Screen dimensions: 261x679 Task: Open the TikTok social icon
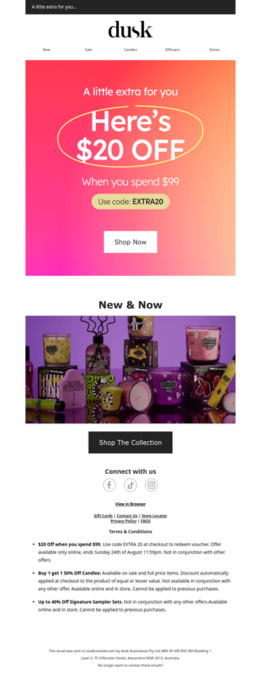pyautogui.click(x=130, y=485)
